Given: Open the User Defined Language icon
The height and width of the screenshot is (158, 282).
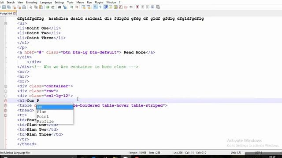Looking at the screenshot, I should coord(111,7).
